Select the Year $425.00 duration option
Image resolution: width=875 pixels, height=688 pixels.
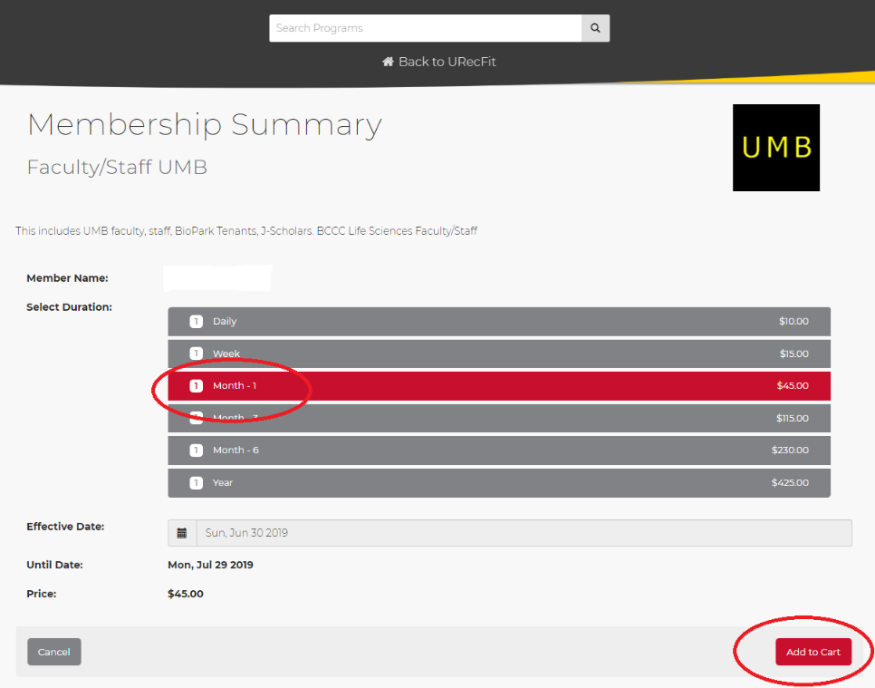click(498, 483)
